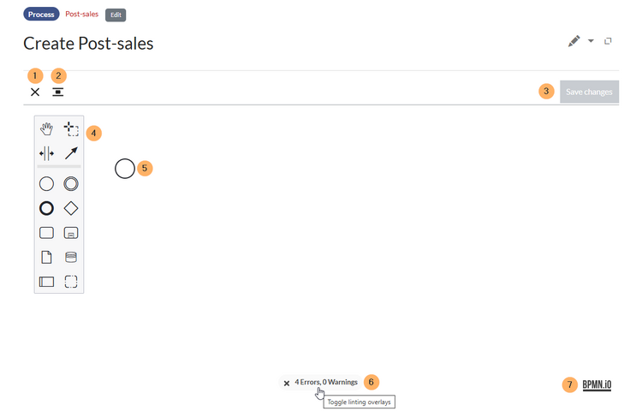Pick the start event circle in palette
The image size is (642, 417).
coord(46,183)
